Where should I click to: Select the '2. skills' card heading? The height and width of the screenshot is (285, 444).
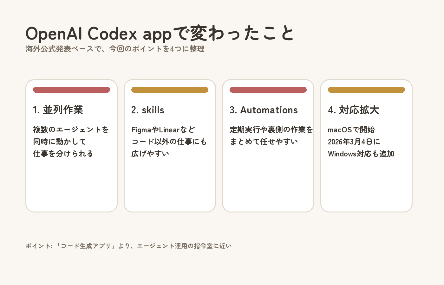coord(148,110)
